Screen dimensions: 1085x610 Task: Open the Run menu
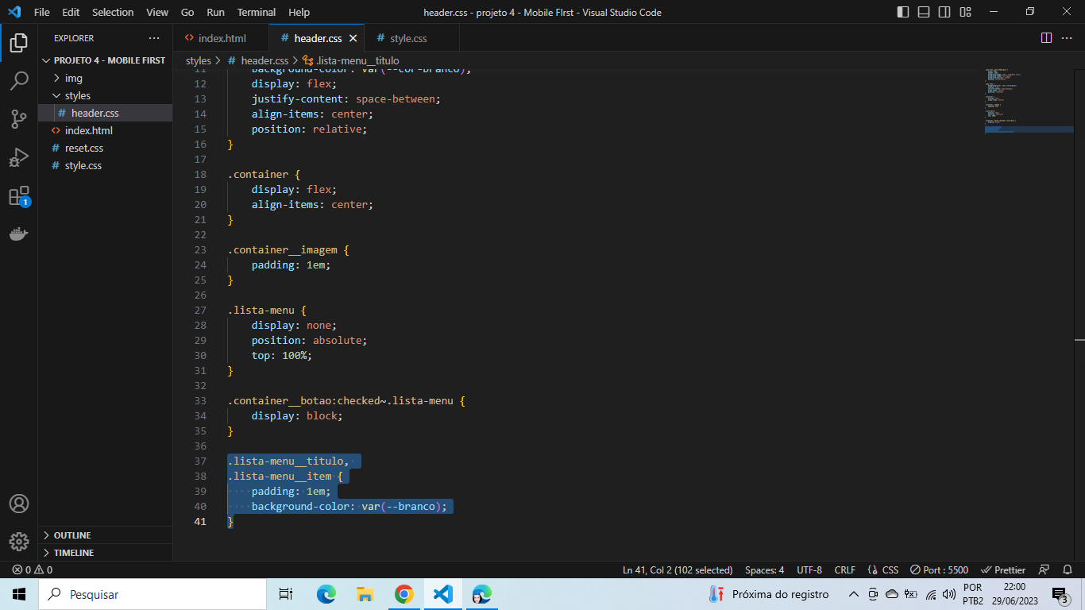(x=215, y=12)
